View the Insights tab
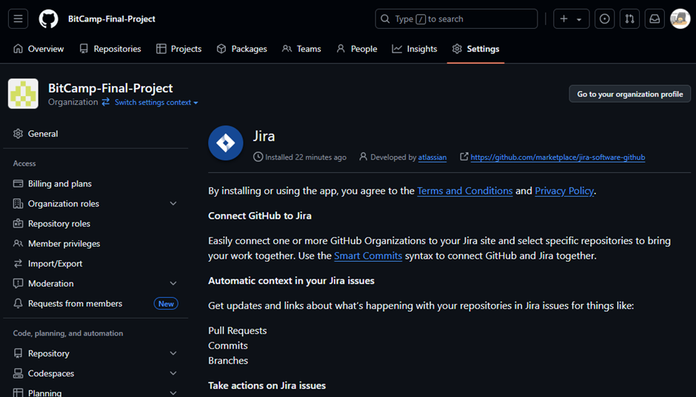The image size is (696, 397). (415, 49)
